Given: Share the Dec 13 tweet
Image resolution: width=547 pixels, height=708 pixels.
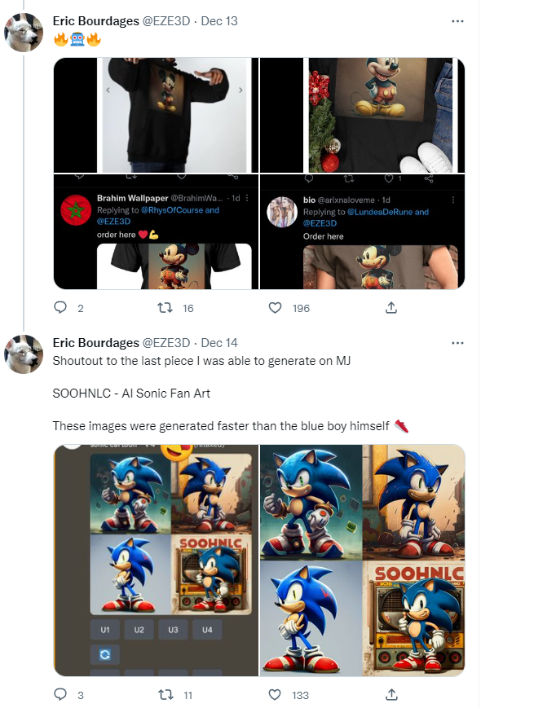Looking at the screenshot, I should pos(391,308).
